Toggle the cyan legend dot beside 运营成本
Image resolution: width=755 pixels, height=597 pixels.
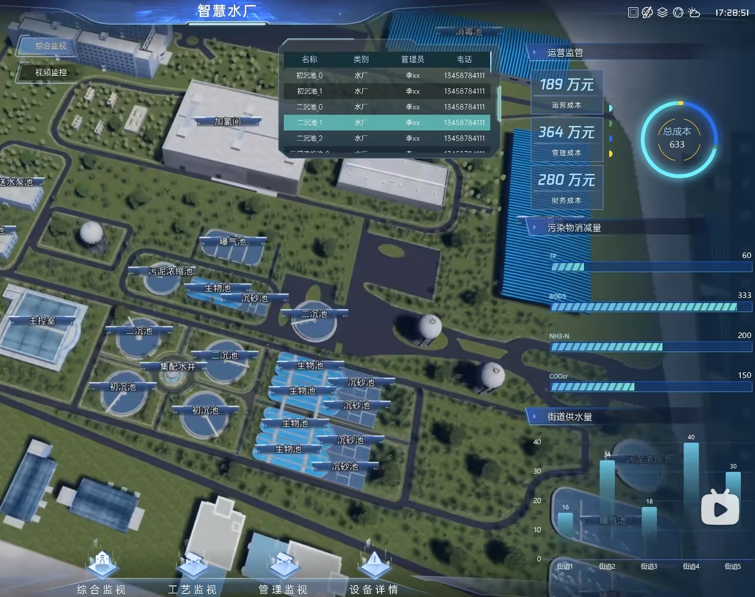(610, 108)
